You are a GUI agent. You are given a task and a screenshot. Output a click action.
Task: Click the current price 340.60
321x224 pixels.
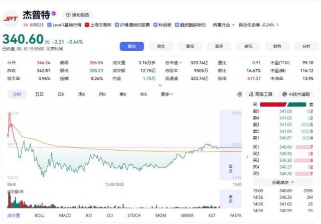(x=23, y=39)
